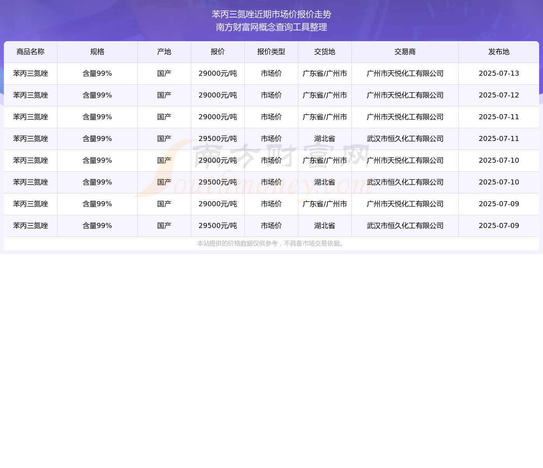Screen dimensions: 543x468
Task: Click the 报价类型 column header
Action: 271,52
